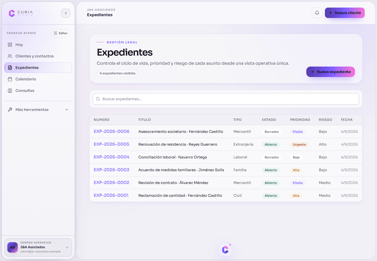The width and height of the screenshot is (377, 261).
Task: Click the Editar button in sidebar
Action: (x=60, y=33)
